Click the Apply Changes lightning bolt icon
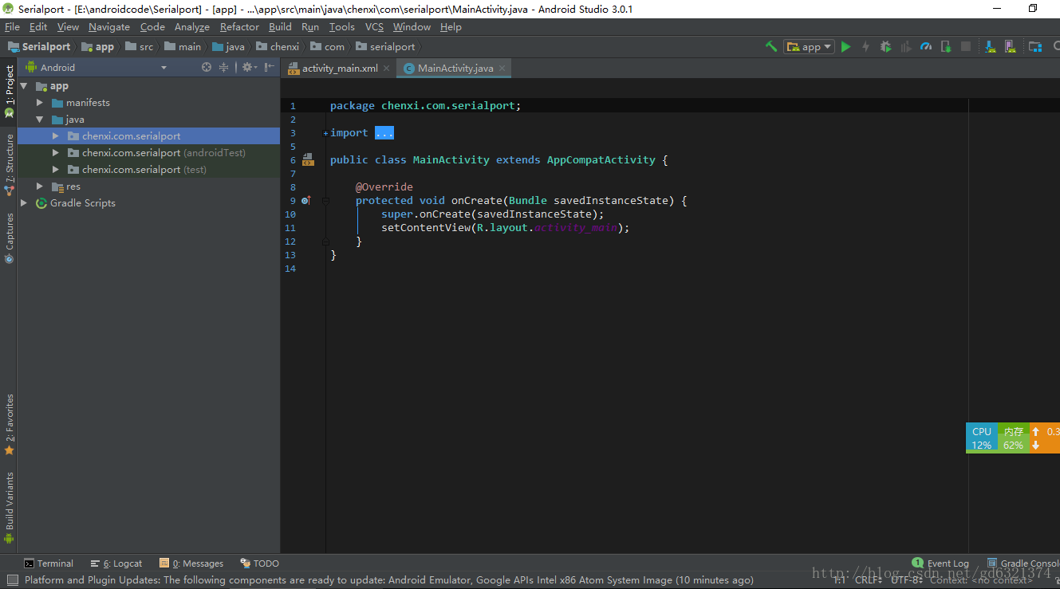Viewport: 1060px width, 589px height. click(x=865, y=46)
